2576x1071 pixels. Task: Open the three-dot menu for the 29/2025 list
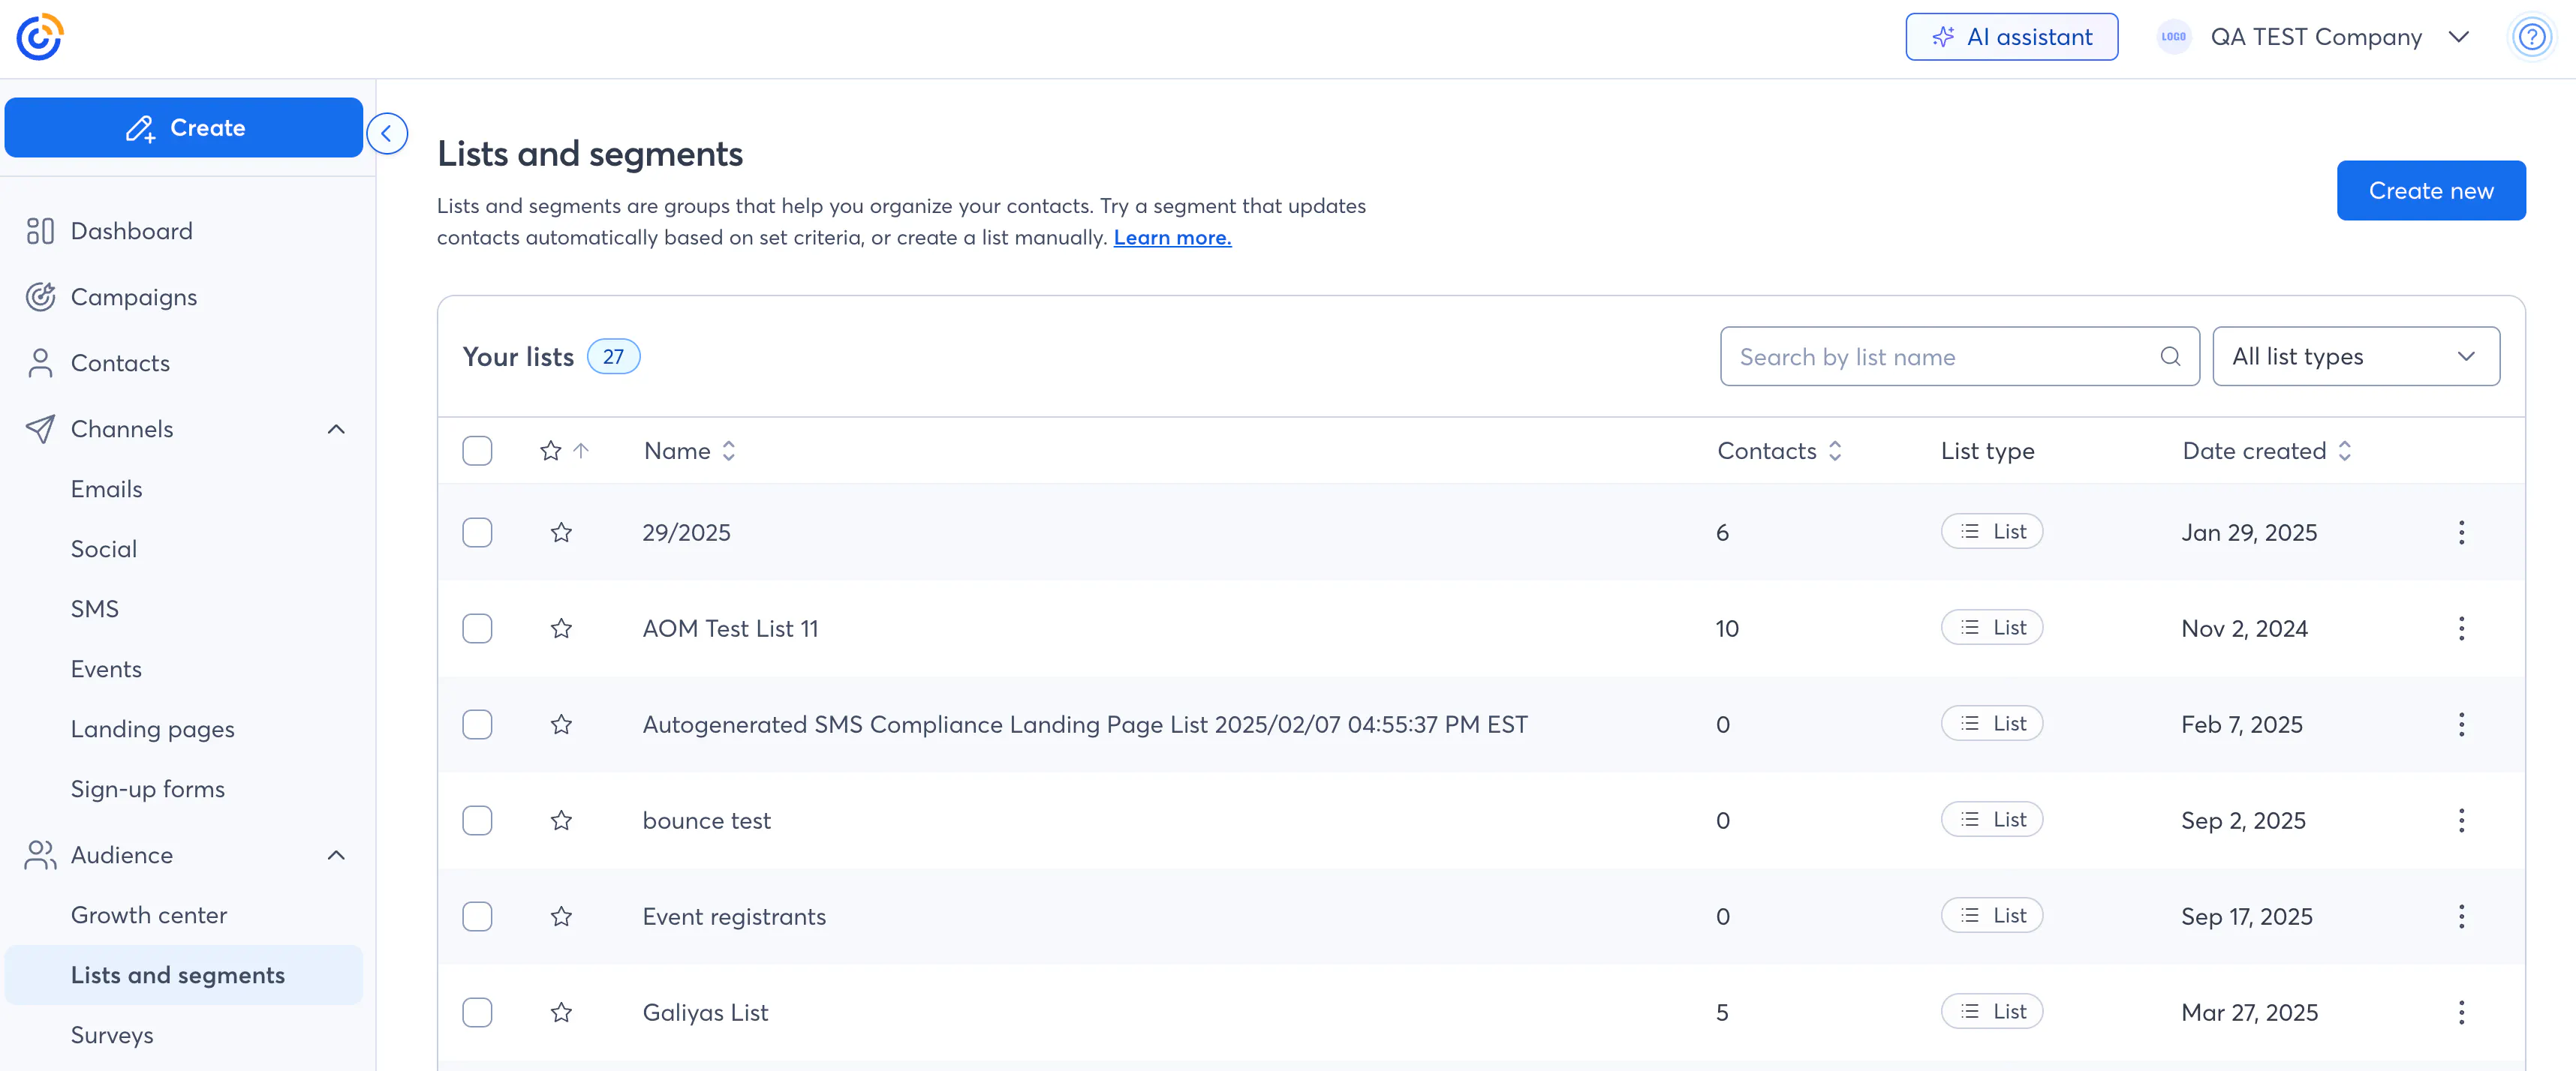coord(2461,532)
